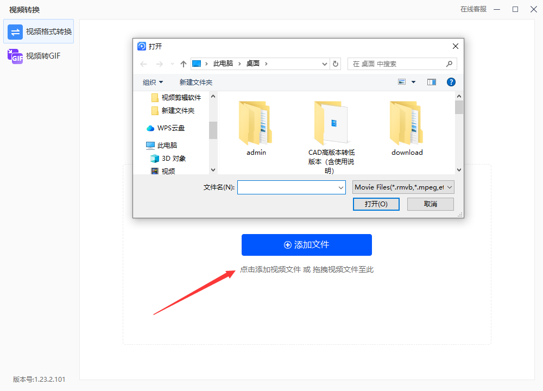Screen dimensions: 543x391
Task: Open the address bar history dropdown
Action: click(x=325, y=64)
